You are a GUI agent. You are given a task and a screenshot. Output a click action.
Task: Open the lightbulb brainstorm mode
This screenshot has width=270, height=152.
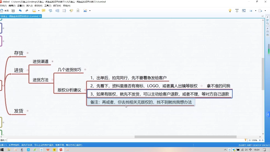(230, 11)
